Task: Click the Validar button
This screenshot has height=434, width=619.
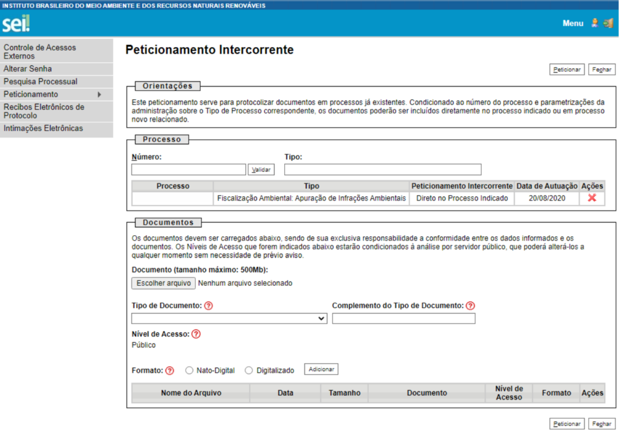Action: coord(261,170)
